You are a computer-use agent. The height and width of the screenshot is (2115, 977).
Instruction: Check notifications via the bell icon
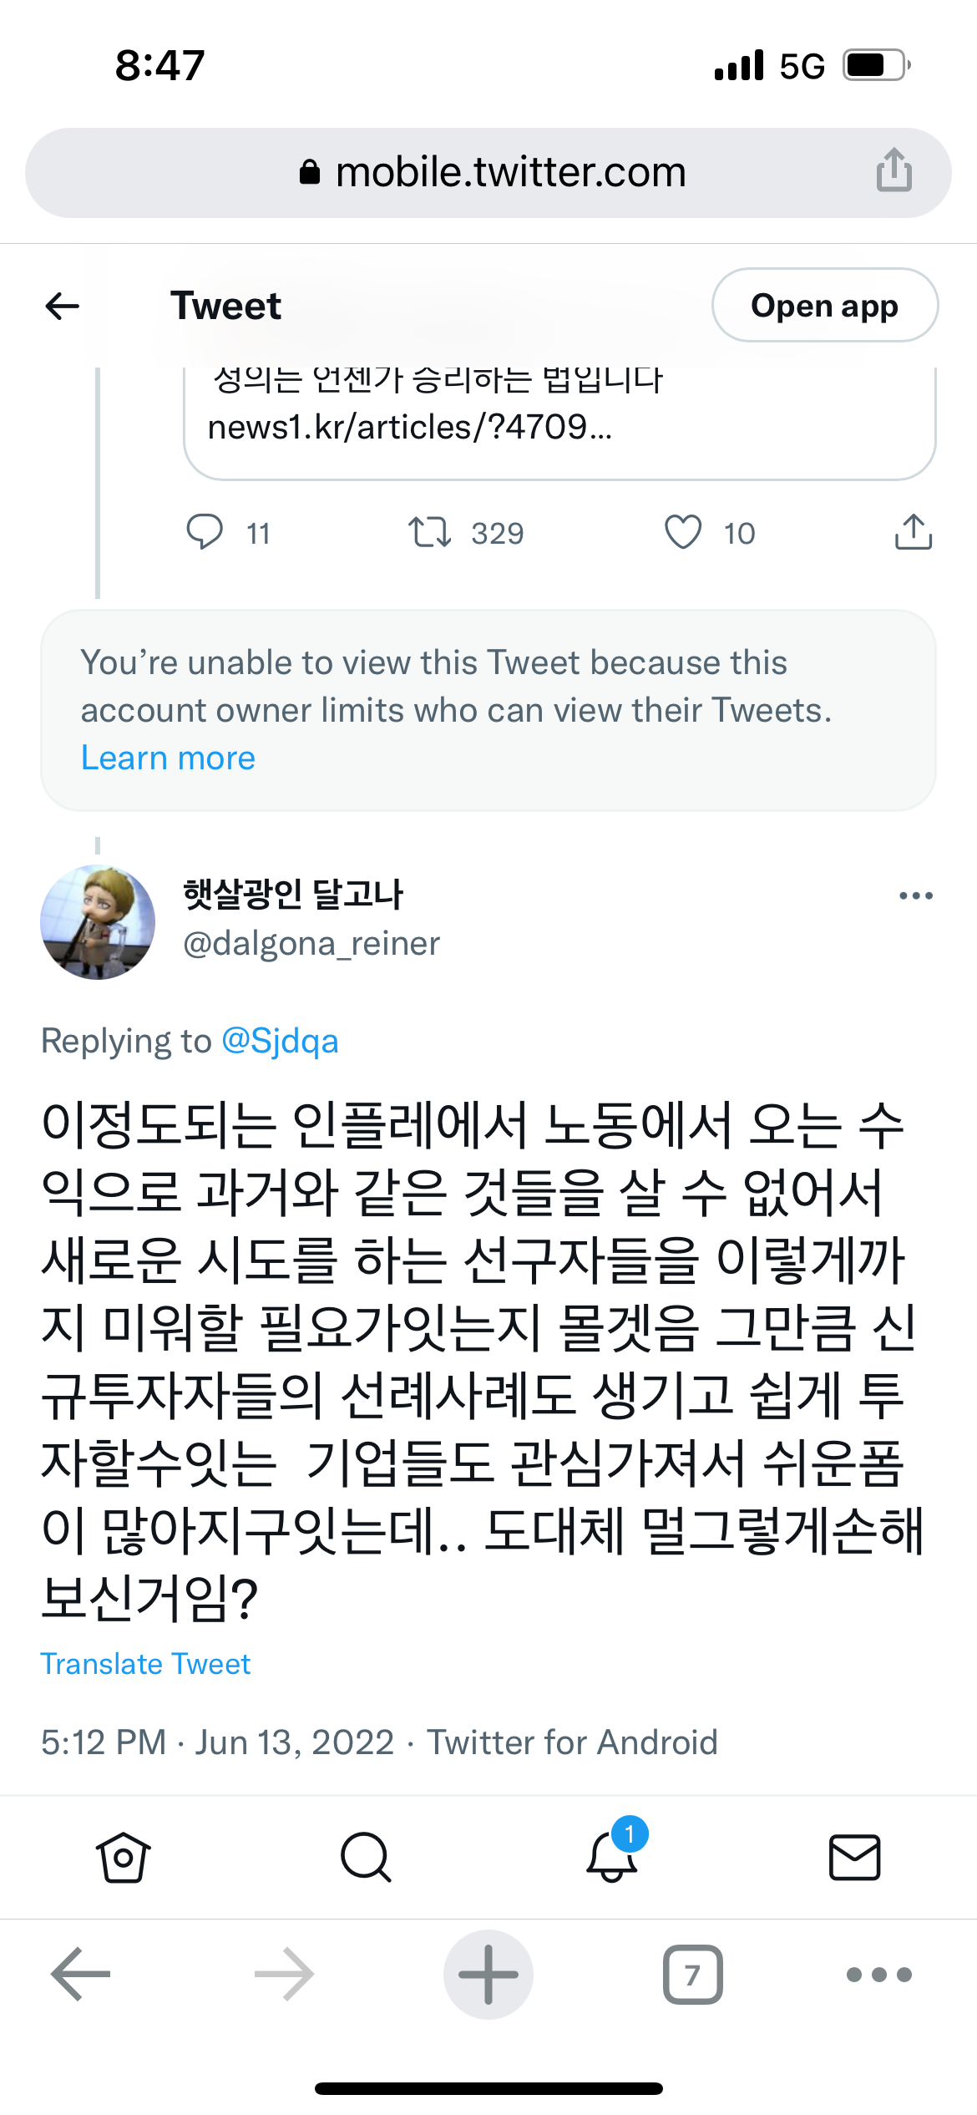coord(610,1860)
